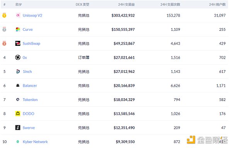Click the gold first-place medal icon
Image resolution: width=232 pixels, height=148 pixels.
(x=4, y=15)
